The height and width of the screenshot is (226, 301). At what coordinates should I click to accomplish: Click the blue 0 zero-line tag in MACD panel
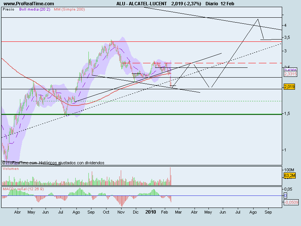[285, 195]
